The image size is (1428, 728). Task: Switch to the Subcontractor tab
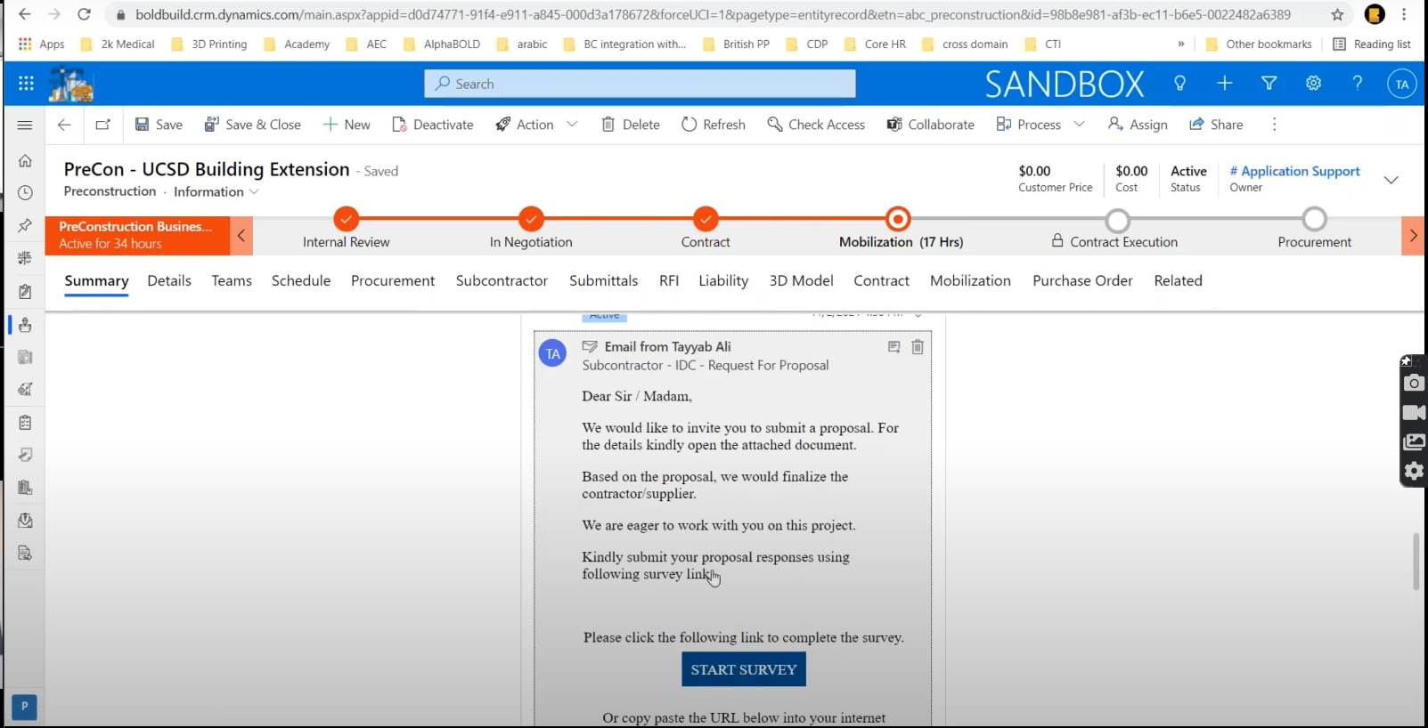(x=502, y=281)
